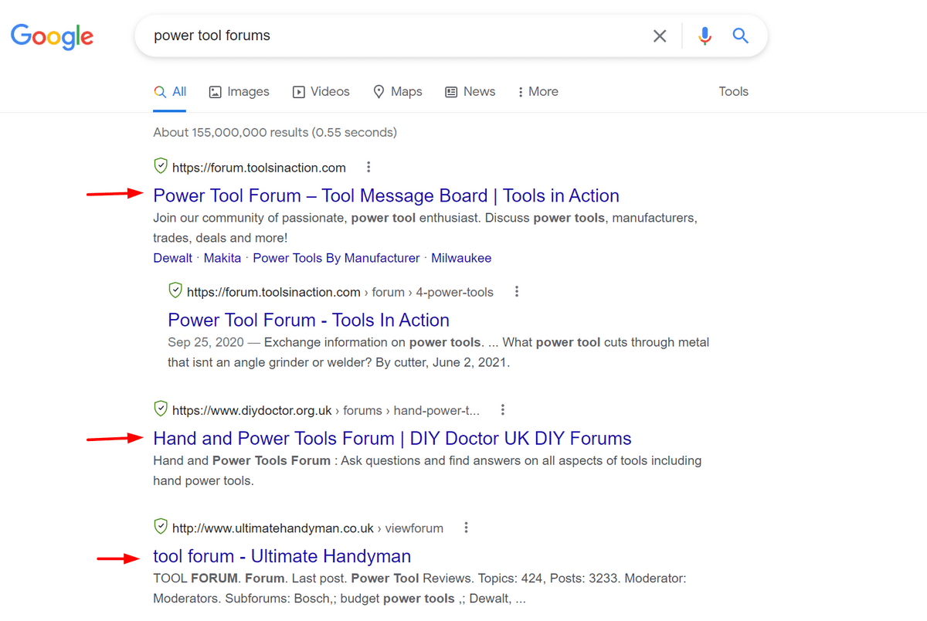The height and width of the screenshot is (621, 927).
Task: Switch to the Images tab
Action: (x=239, y=91)
